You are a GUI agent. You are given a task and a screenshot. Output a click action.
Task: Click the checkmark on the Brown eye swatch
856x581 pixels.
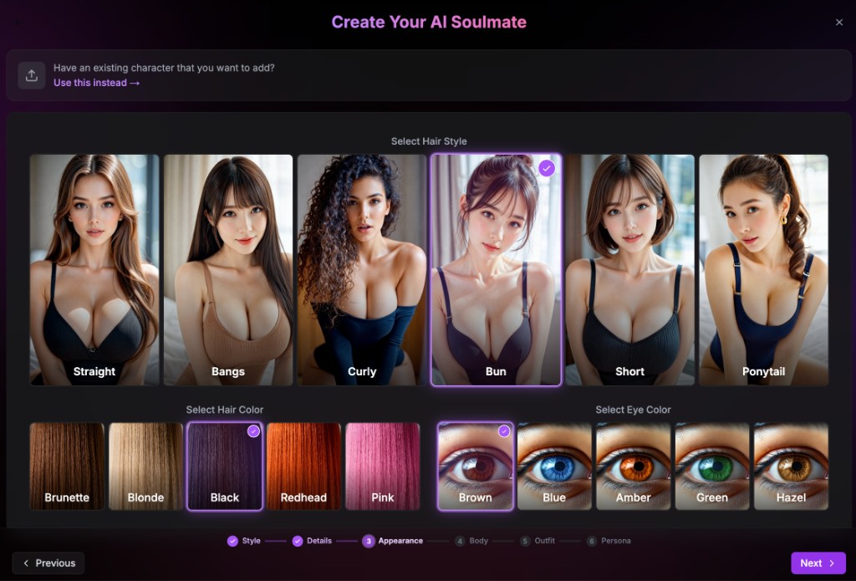pyautogui.click(x=504, y=432)
